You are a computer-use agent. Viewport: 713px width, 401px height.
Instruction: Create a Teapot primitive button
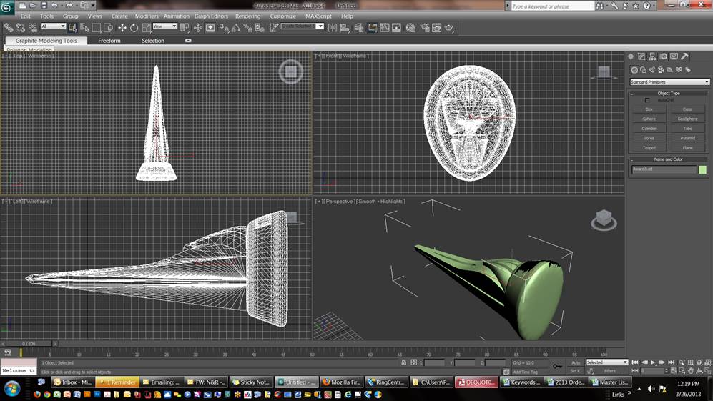click(649, 148)
